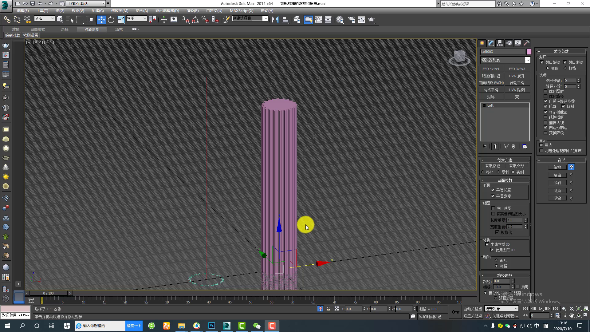Click the Undo arrow in title bar
Image resolution: width=590 pixels, height=332 pixels.
[x=40, y=4]
